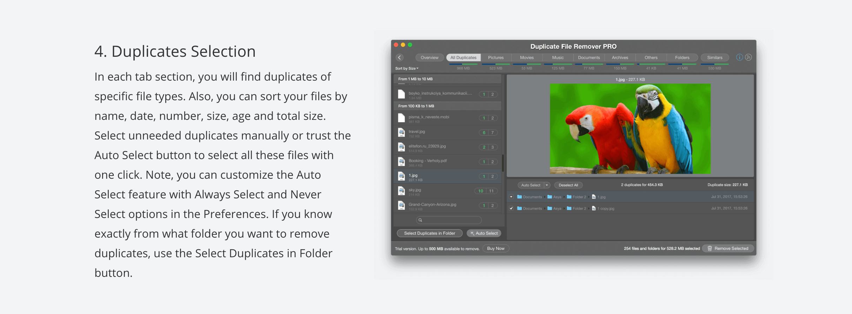Click Folder 2 icon in 1.jpg path
This screenshot has width=852, height=314.
pyautogui.click(x=569, y=197)
